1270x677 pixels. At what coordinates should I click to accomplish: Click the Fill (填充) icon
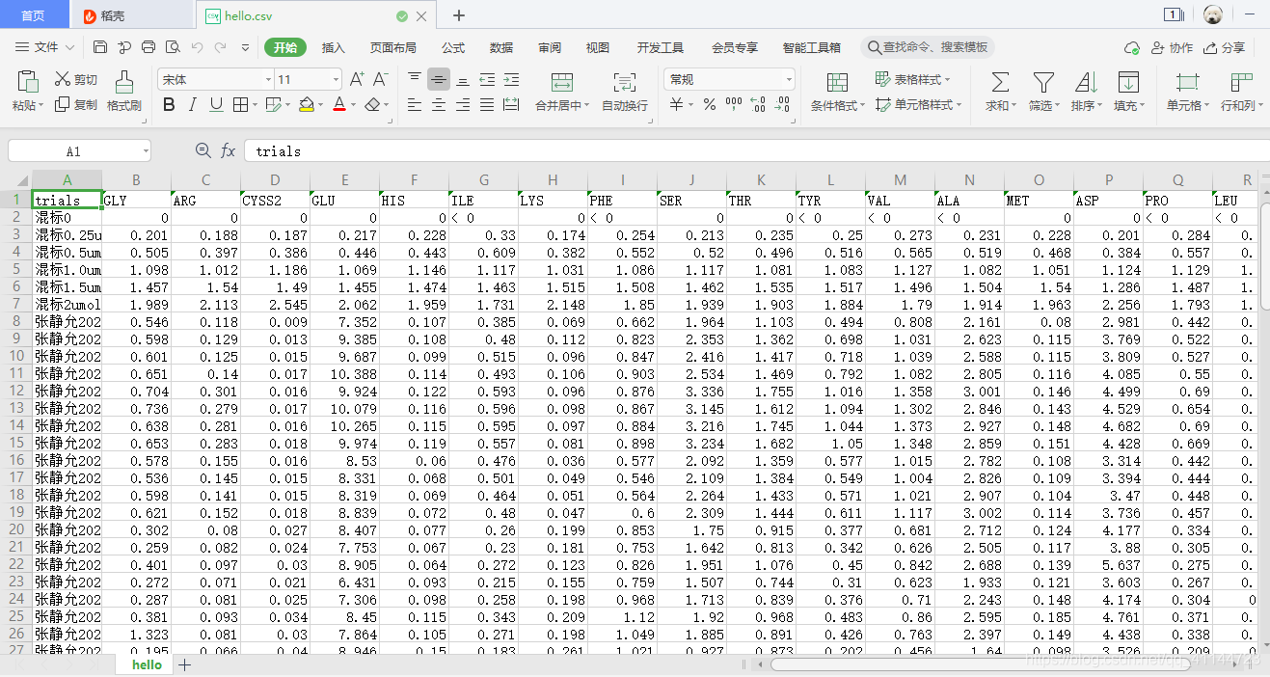[x=1128, y=82]
